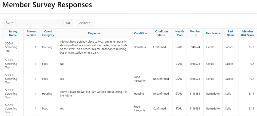Click the Member ID column header

tap(195, 33)
